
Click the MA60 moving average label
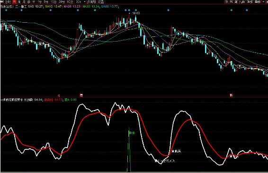click(109, 7)
